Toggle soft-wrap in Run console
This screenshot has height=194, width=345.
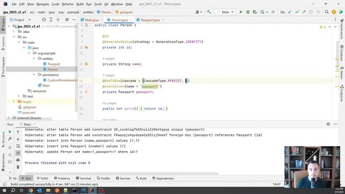(18, 146)
